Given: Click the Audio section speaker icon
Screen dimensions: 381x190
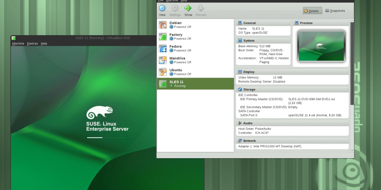Looking at the screenshot, I should pos(240,123).
